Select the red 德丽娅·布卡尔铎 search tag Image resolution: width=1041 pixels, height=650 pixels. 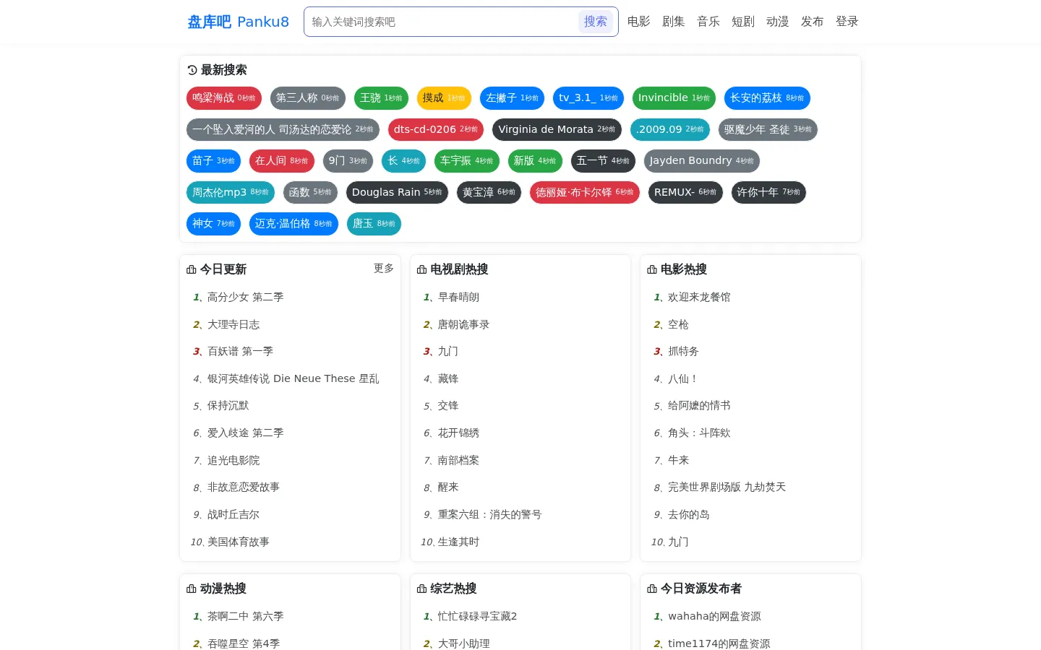[585, 193]
